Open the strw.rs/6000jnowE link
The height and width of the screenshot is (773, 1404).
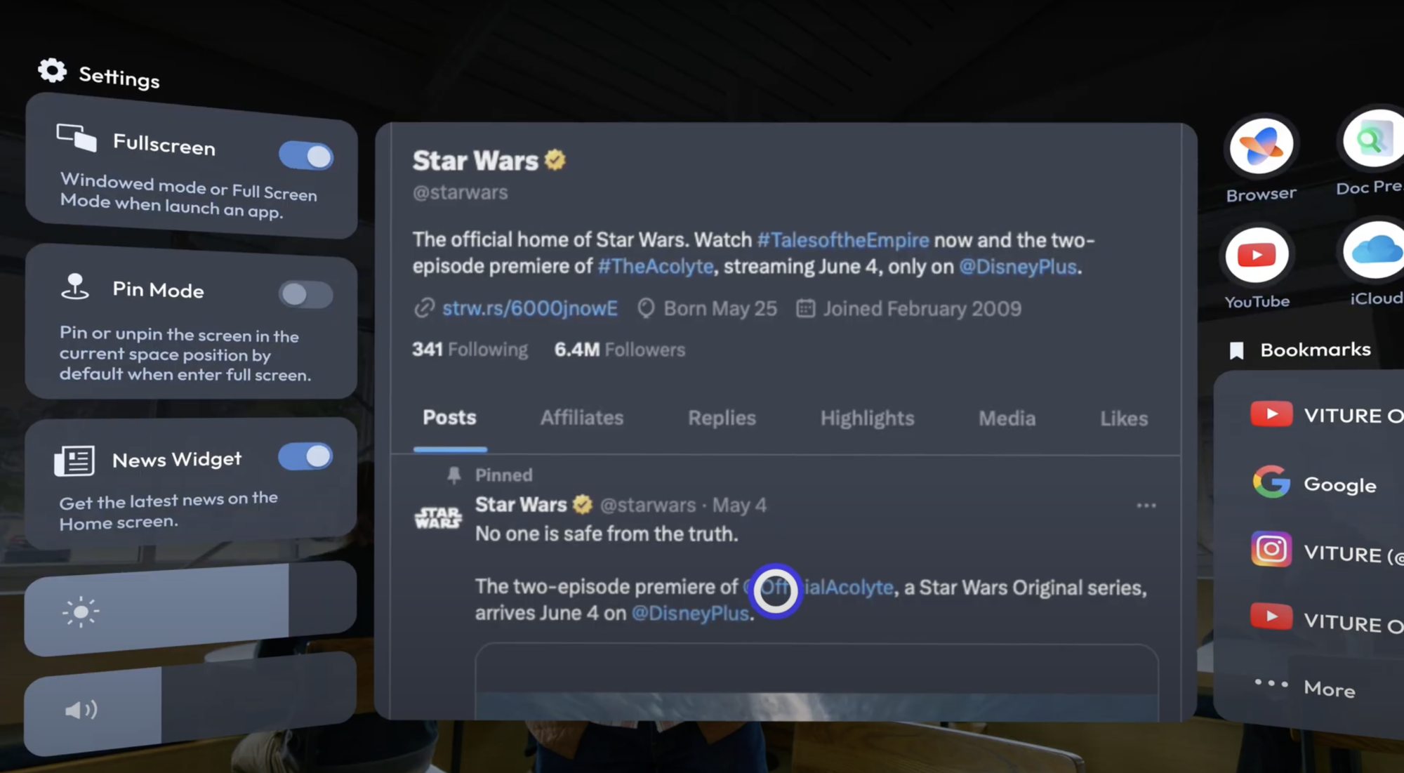coord(529,308)
